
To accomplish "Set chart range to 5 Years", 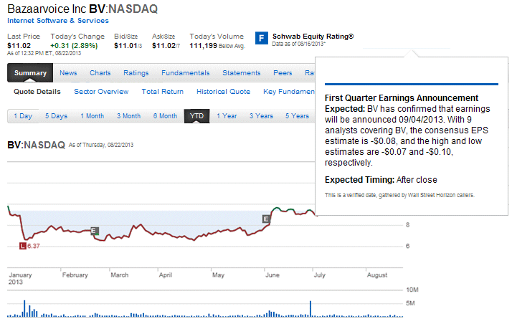I will [x=297, y=116].
